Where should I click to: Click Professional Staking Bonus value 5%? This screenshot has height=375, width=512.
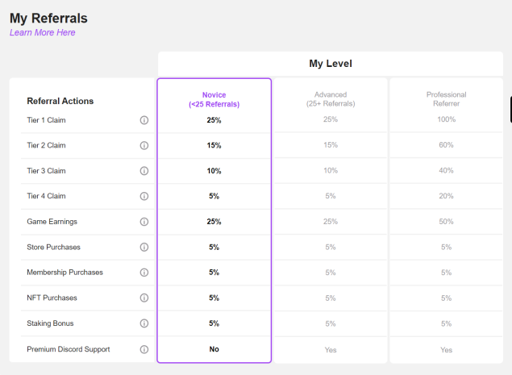pos(446,323)
